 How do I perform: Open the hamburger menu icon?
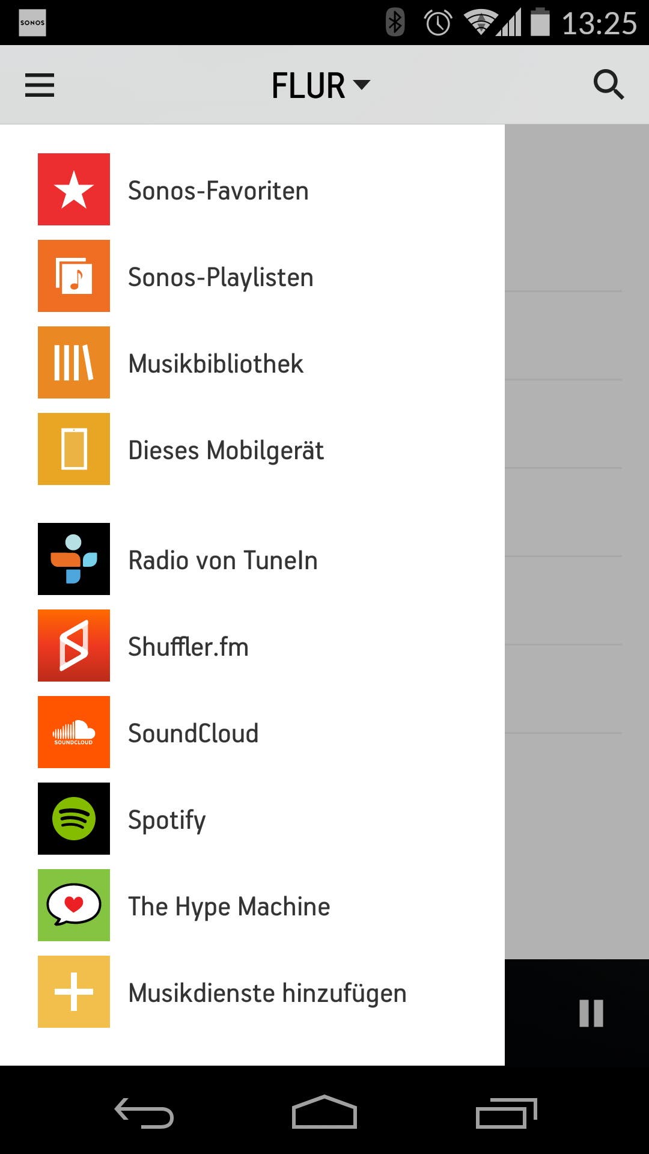[40, 85]
